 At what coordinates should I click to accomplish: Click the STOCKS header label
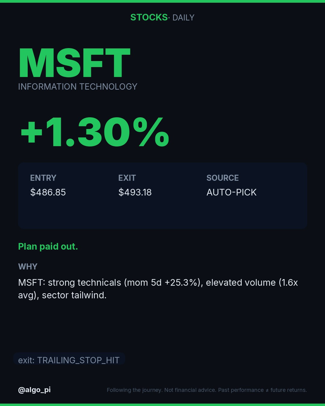coord(149,17)
